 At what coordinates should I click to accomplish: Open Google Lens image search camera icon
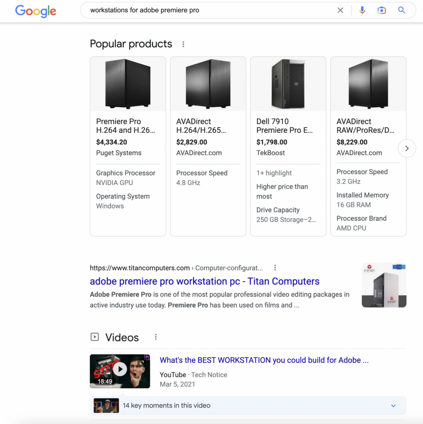pos(381,10)
